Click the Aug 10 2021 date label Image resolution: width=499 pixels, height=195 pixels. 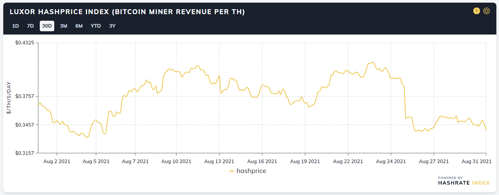[176, 161]
